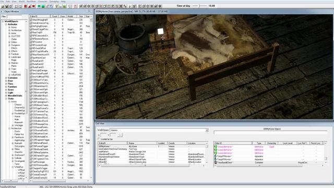Toggle the red snap-to-angle toolbar button

click(30, 6)
